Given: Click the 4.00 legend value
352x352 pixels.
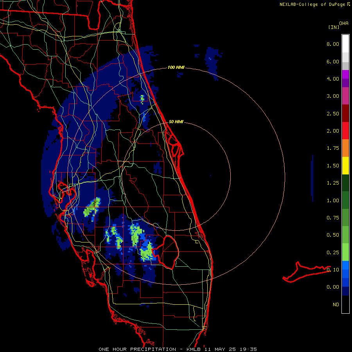Looking at the screenshot, I should click(x=333, y=79).
